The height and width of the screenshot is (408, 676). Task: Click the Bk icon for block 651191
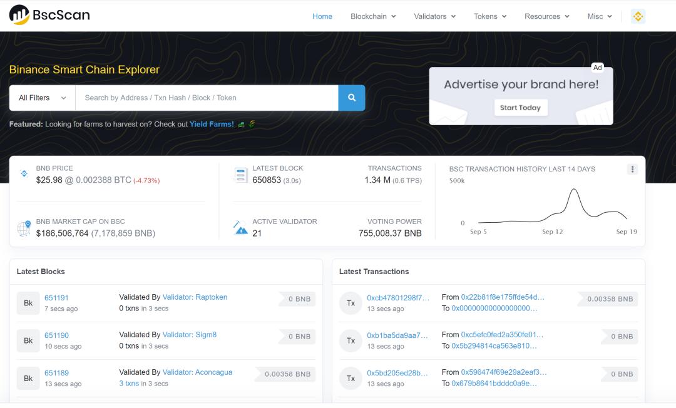28,303
